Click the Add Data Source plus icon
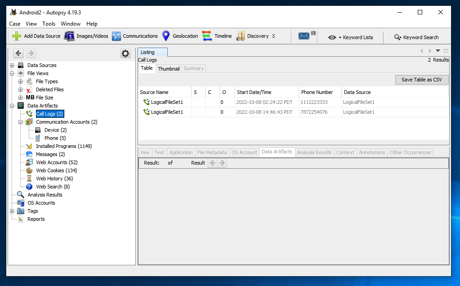The image size is (460, 286). pyautogui.click(x=17, y=36)
